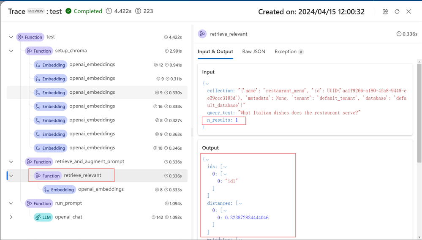
Task: Collapse the Input JSON root object
Action: pyautogui.click(x=207, y=84)
